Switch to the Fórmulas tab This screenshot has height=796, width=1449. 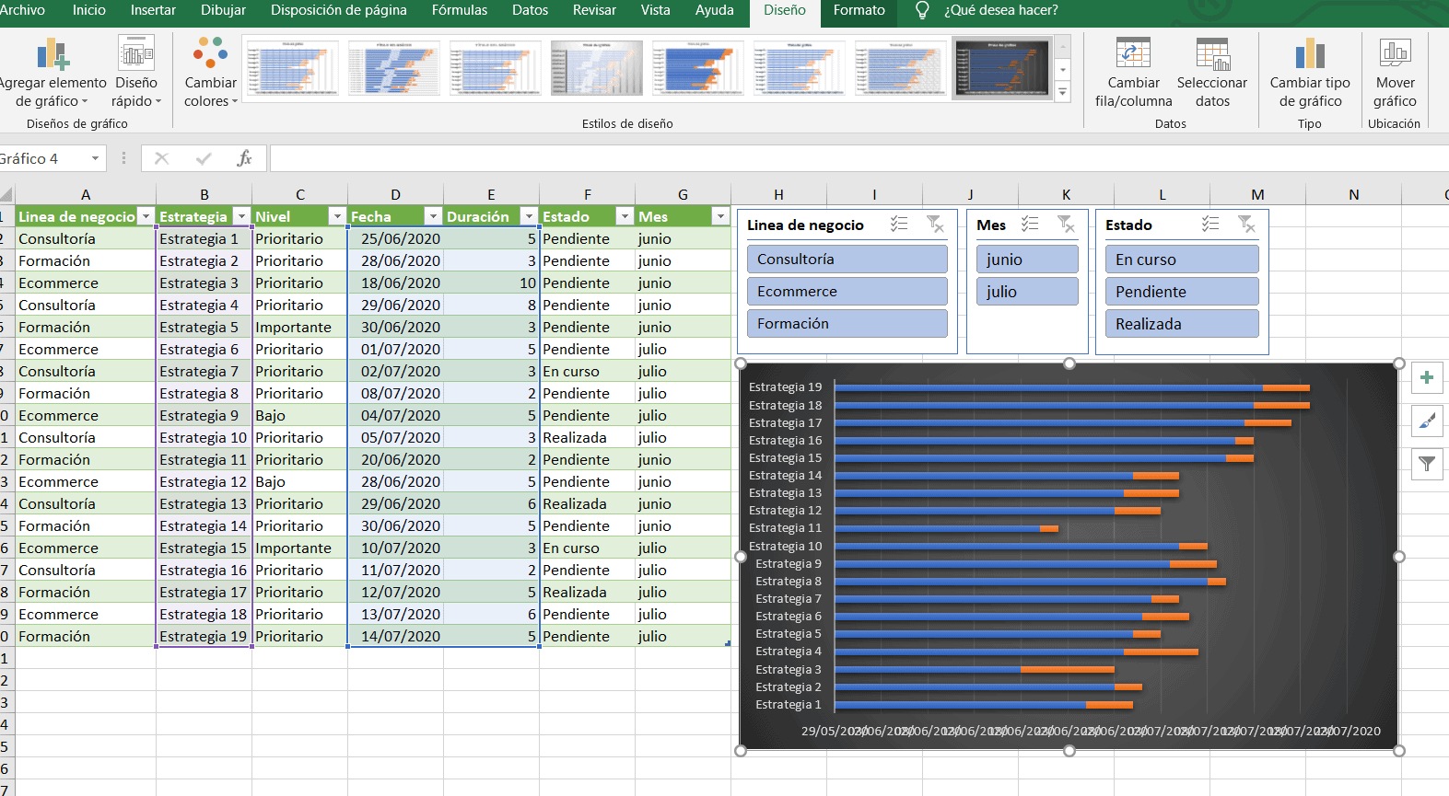(x=460, y=10)
